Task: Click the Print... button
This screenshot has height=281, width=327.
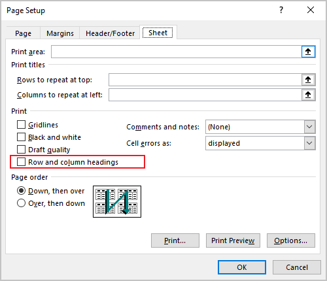Action: pos(175,240)
